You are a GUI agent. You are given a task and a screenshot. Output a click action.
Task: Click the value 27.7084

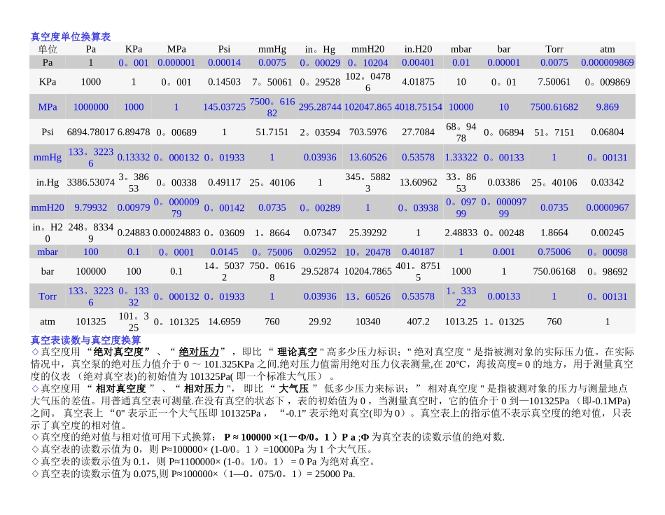point(418,132)
